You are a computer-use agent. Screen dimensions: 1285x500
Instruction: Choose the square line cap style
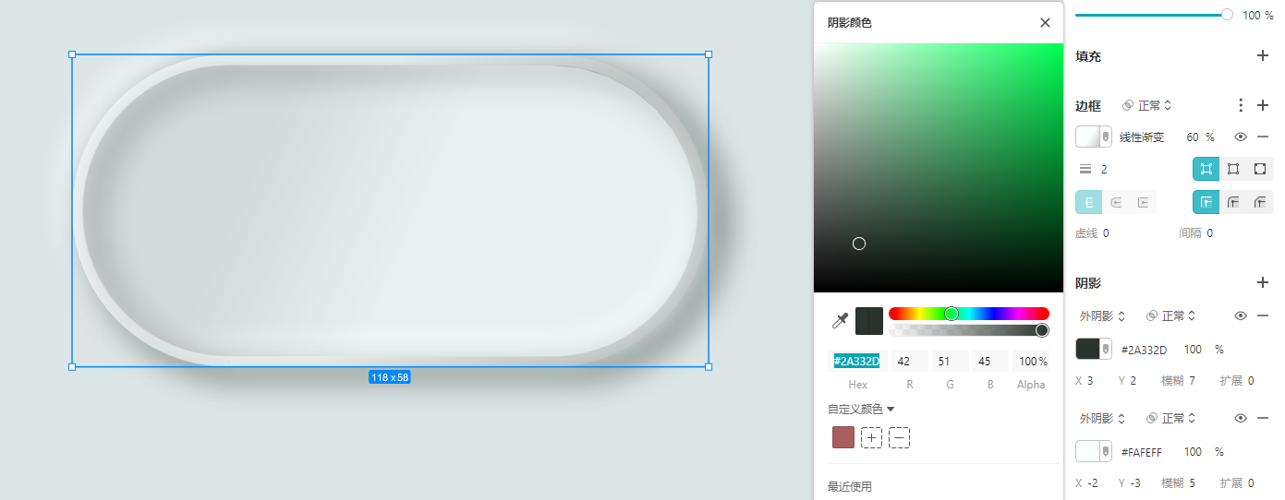pos(1143,202)
